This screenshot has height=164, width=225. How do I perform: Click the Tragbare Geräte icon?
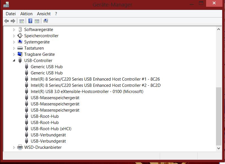tap(20, 54)
